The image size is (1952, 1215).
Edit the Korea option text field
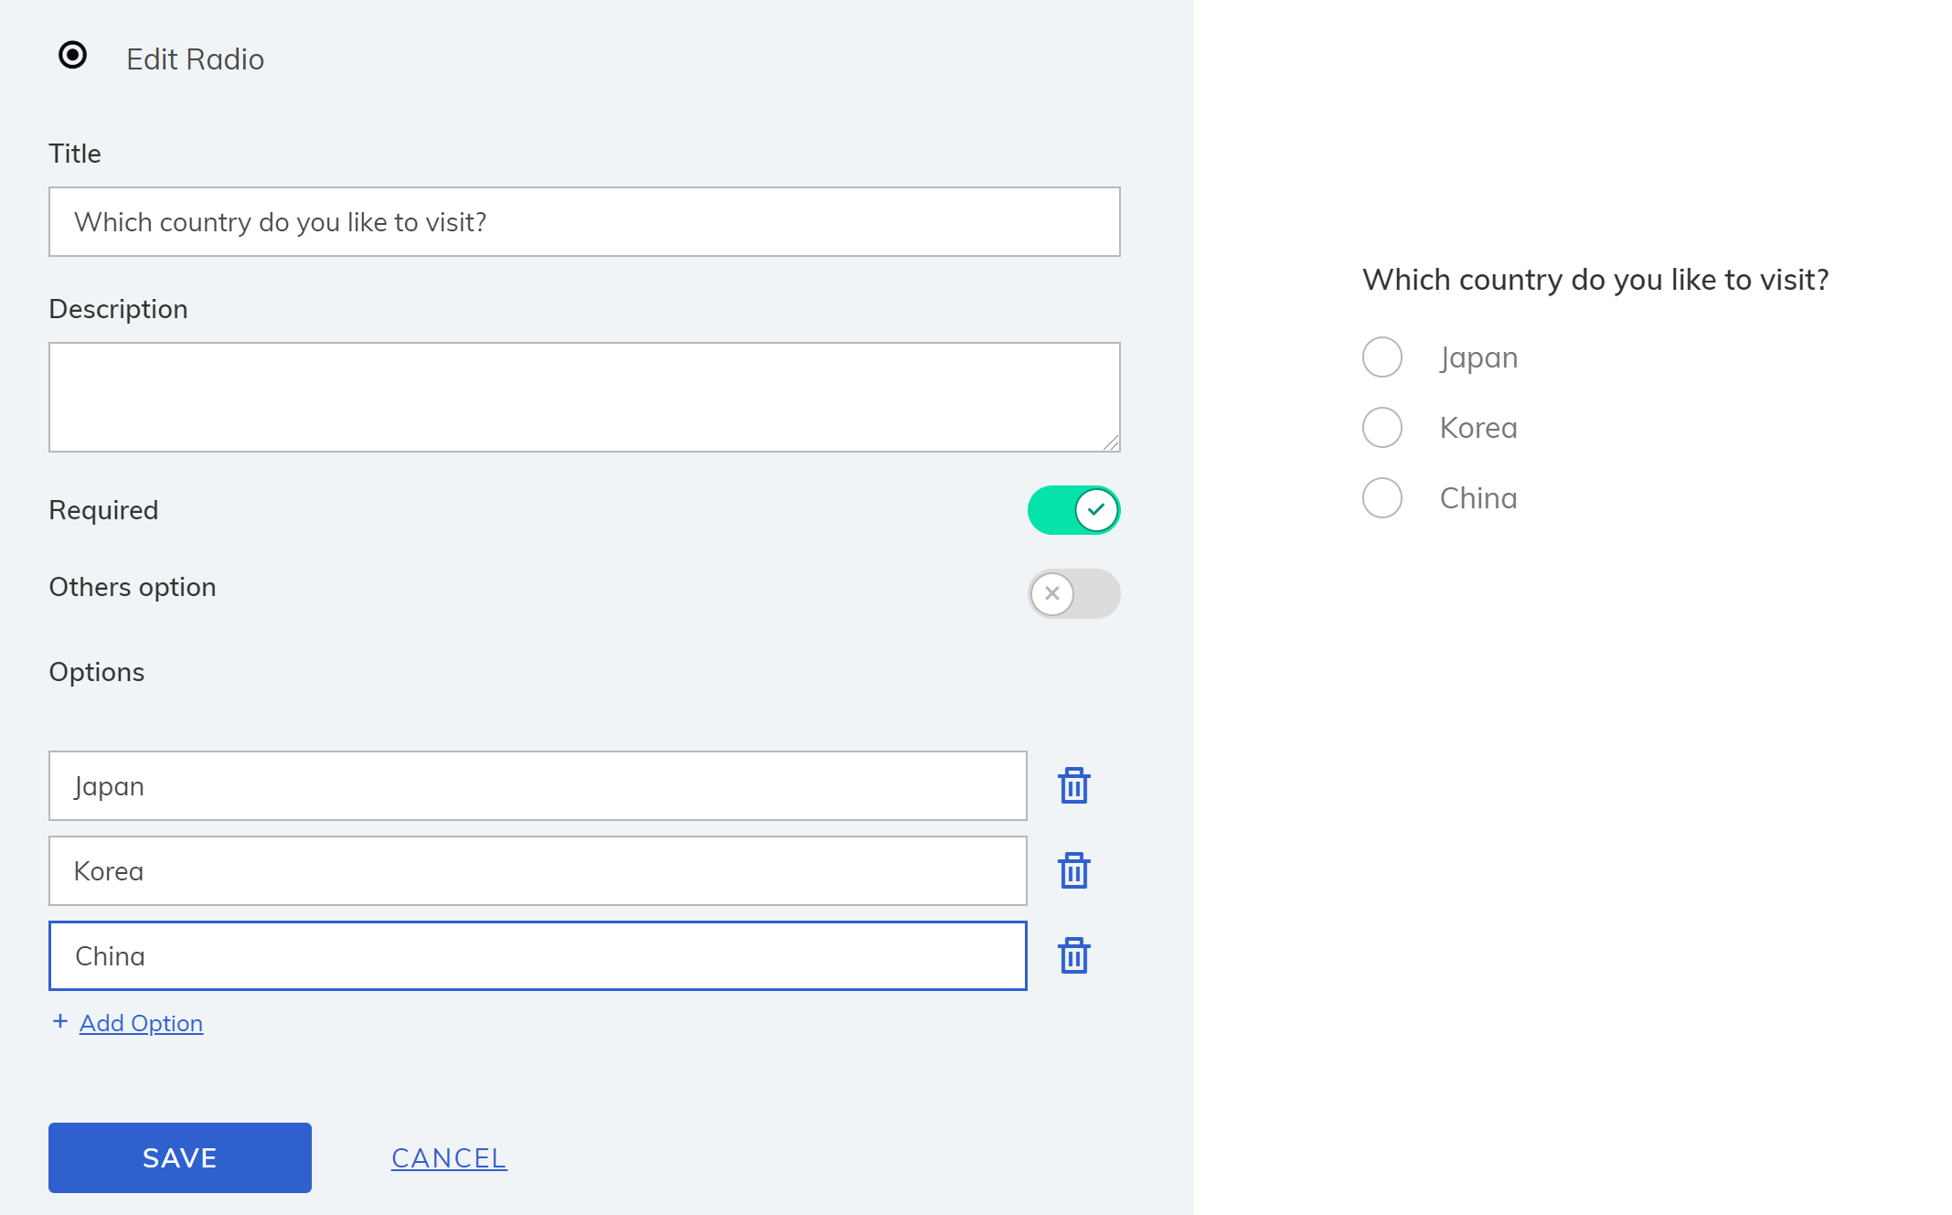click(x=538, y=871)
